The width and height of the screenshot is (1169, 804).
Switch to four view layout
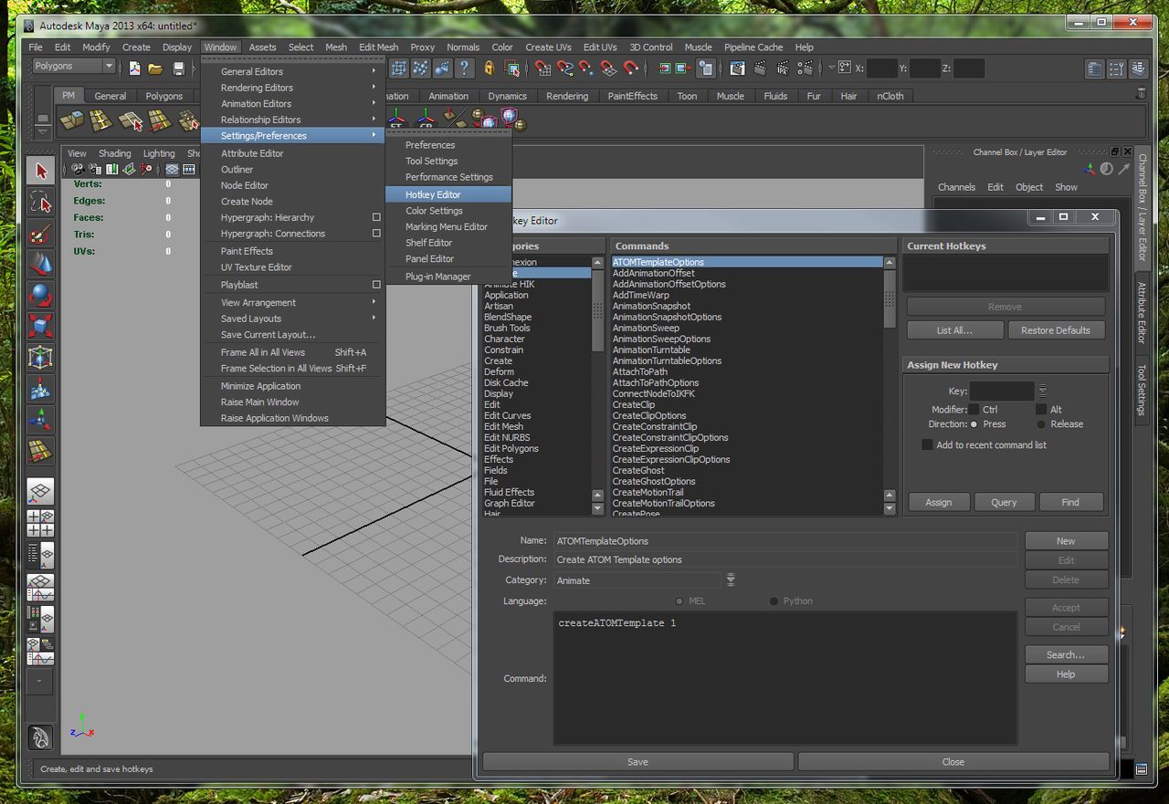[x=40, y=523]
